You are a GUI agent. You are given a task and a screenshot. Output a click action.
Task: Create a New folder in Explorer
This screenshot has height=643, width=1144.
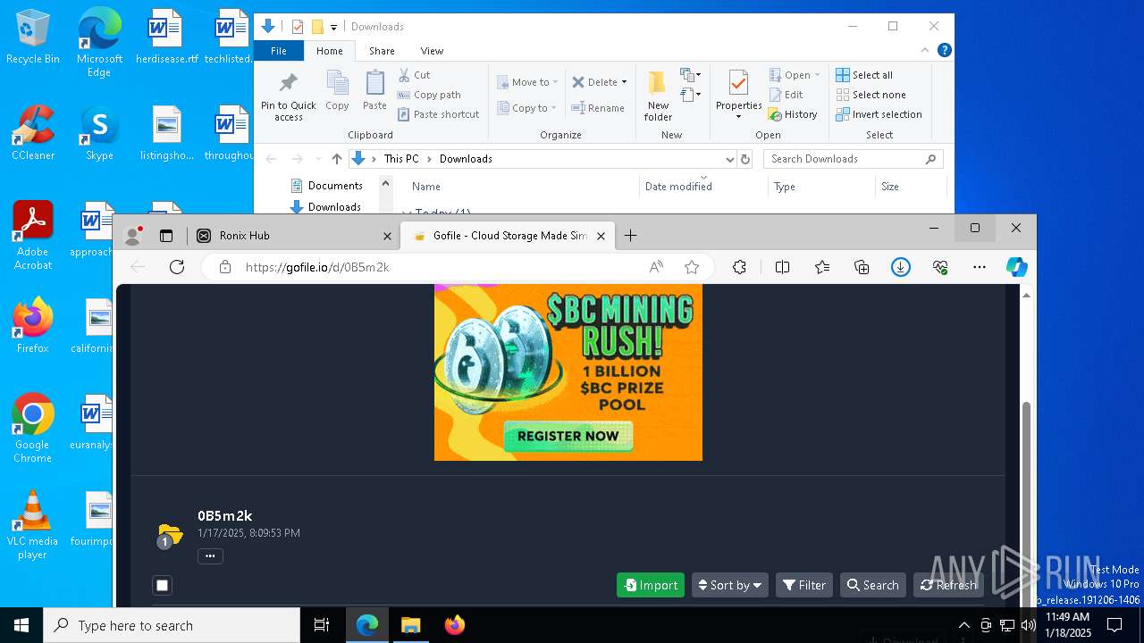click(x=658, y=96)
